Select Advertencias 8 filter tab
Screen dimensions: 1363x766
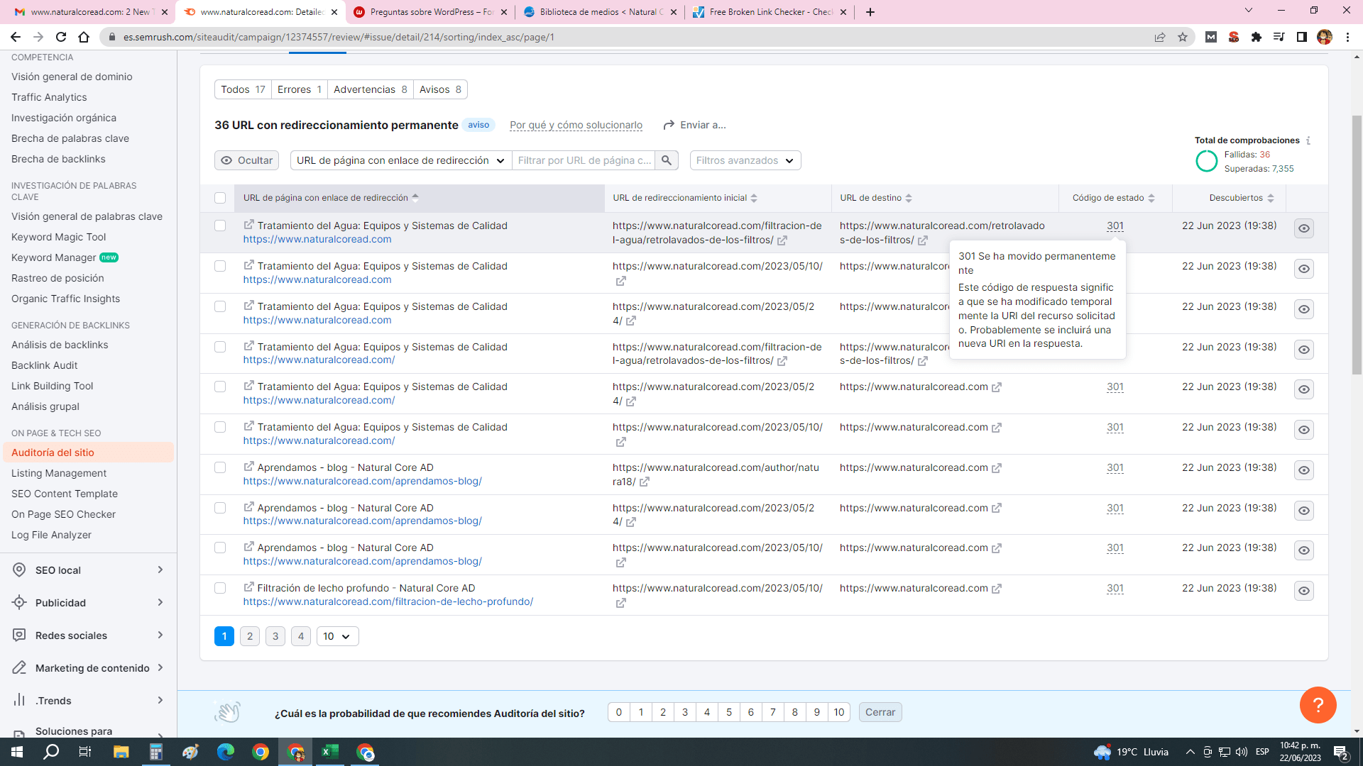(371, 89)
